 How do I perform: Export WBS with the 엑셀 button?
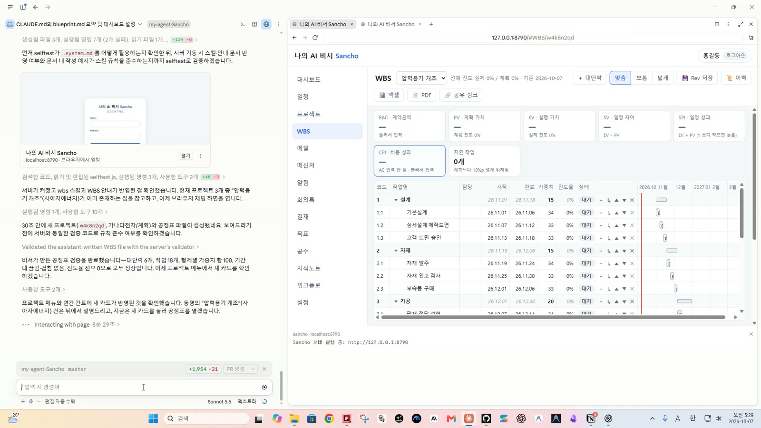pos(389,95)
